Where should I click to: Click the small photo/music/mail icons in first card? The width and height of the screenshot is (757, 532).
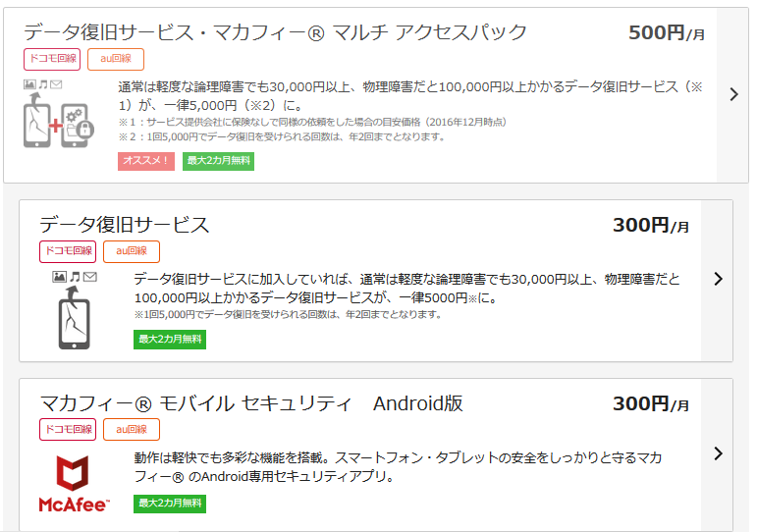43,84
